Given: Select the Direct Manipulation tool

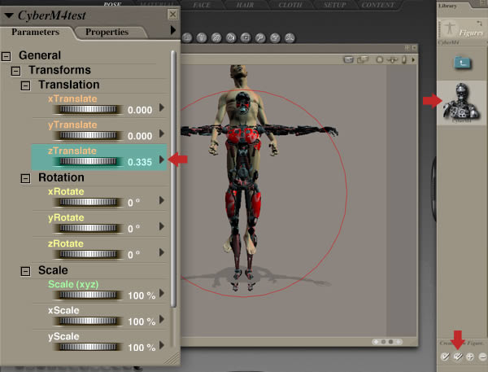Looking at the screenshot, I should click(x=290, y=37).
